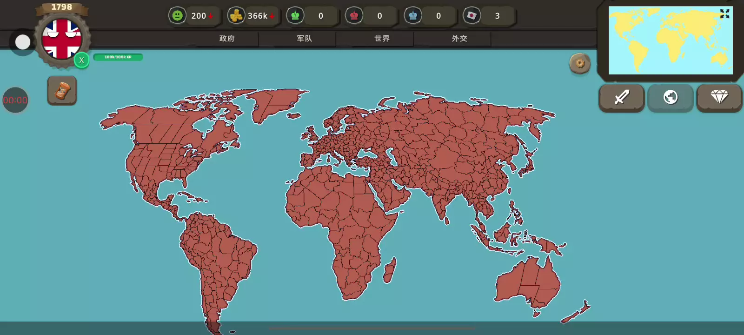Click the 00:00 timer display
Screen dimensions: 744x335
click(15, 100)
